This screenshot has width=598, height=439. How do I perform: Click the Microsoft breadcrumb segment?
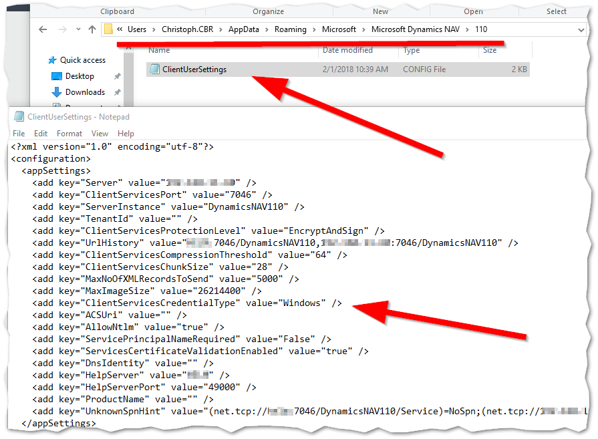click(339, 29)
